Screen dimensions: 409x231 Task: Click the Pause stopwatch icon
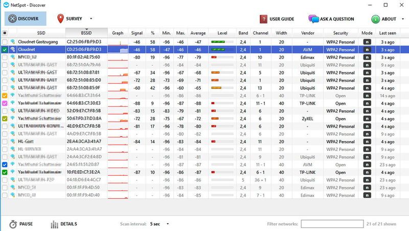(x=13, y=224)
